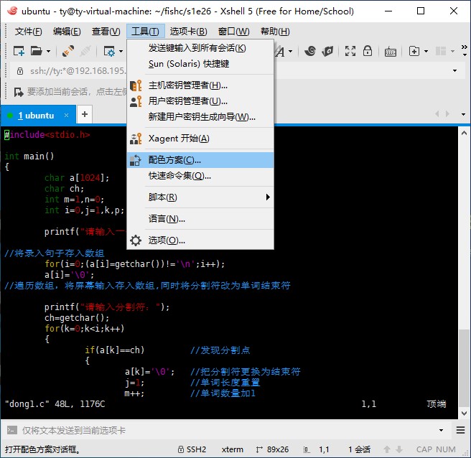Image resolution: width=471 pixels, height=458 pixels.
Task: Expand the compose bar target dropdown
Action: point(441,431)
